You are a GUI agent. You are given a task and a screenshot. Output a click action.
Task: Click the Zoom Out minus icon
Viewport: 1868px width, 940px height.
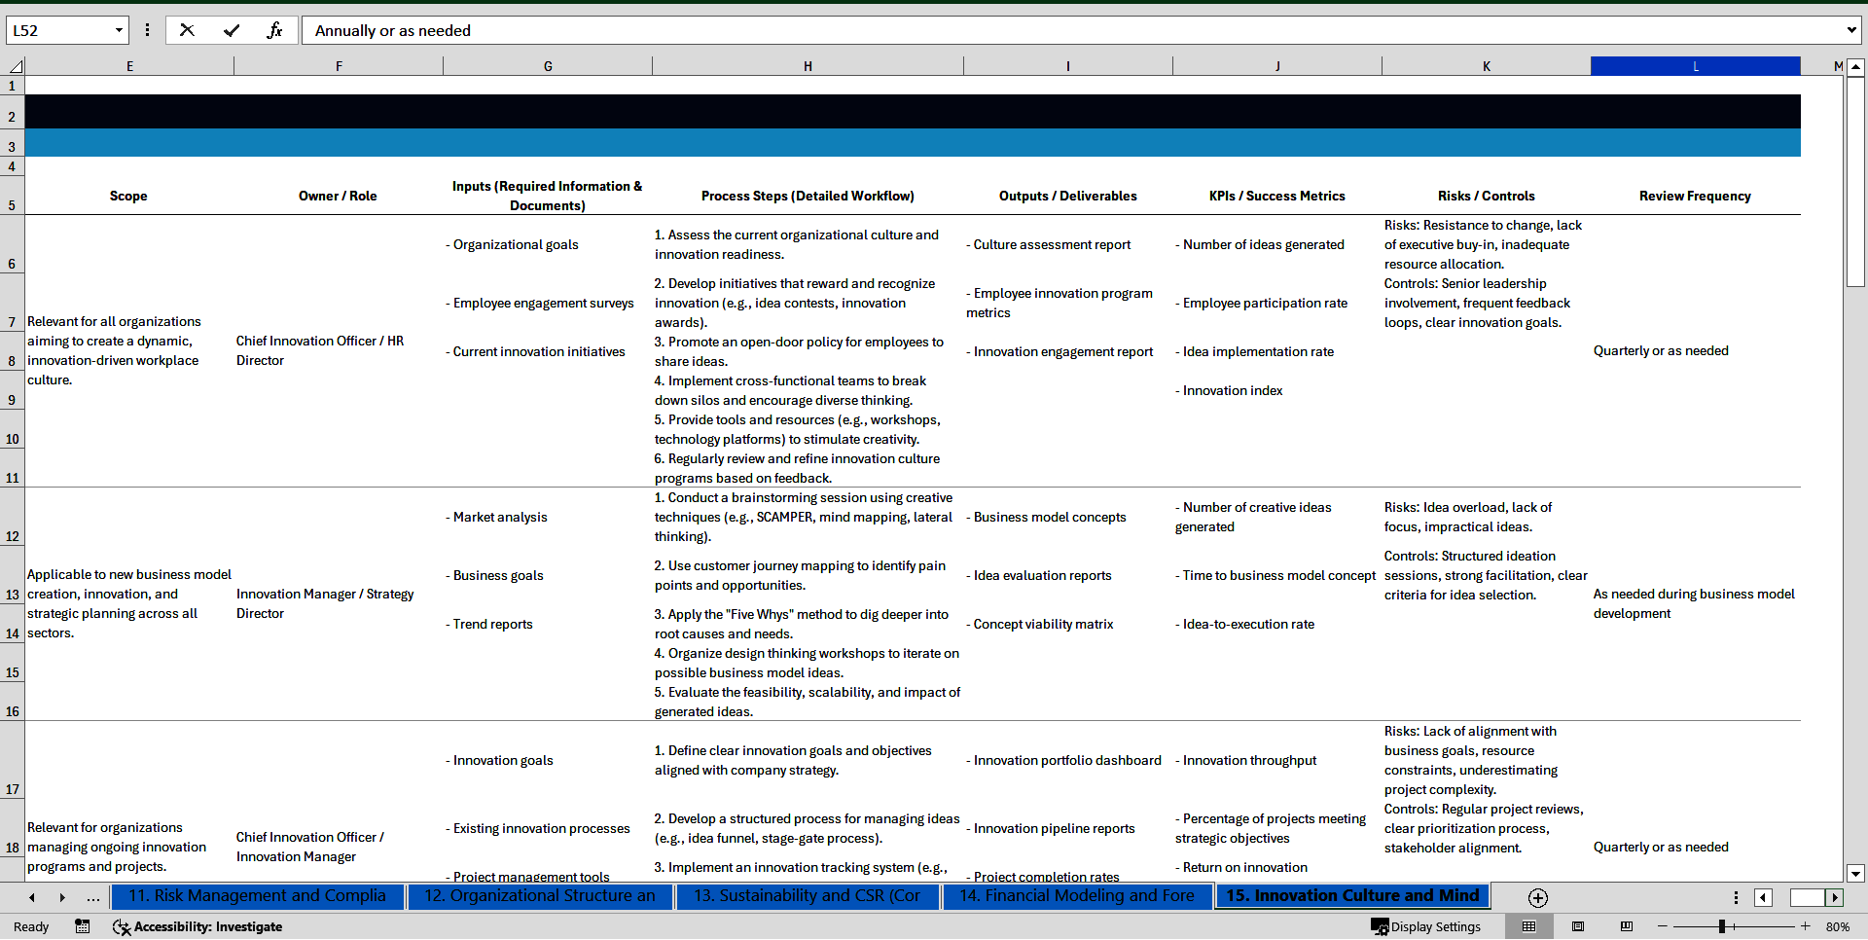1663,926
